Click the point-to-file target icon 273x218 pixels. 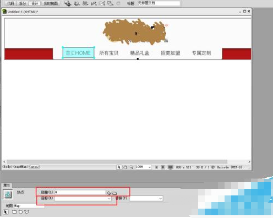pyautogui.click(x=108, y=193)
